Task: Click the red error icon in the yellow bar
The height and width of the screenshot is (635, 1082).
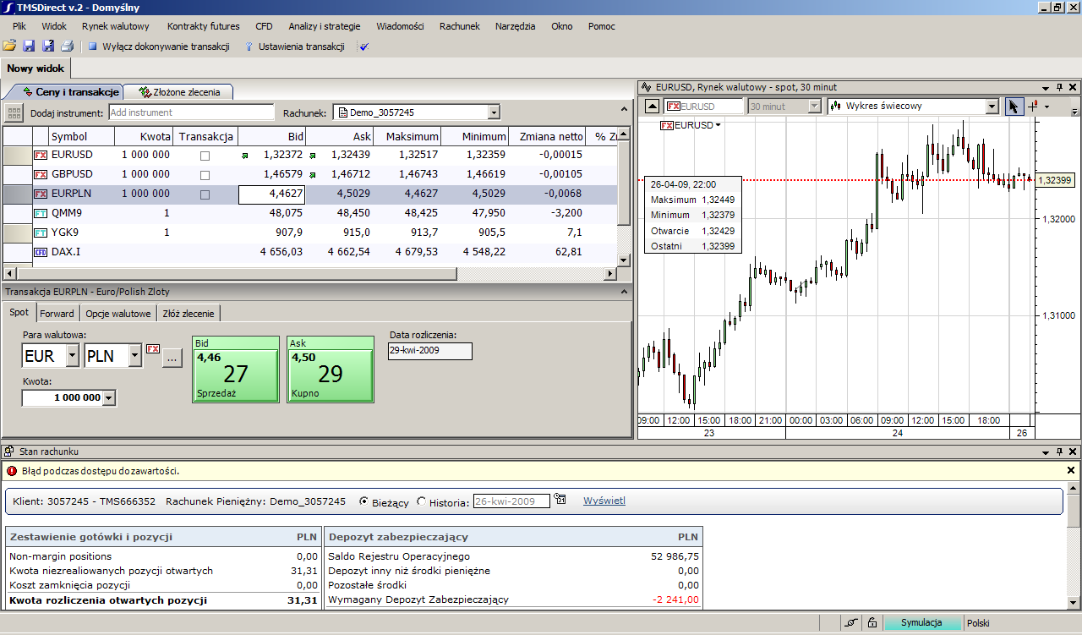Action: 11,471
